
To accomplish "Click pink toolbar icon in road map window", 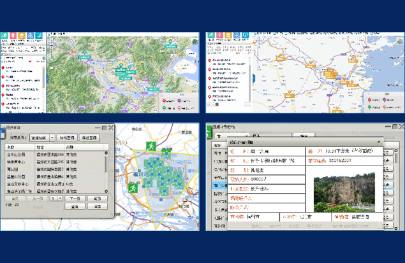I will (220, 35).
